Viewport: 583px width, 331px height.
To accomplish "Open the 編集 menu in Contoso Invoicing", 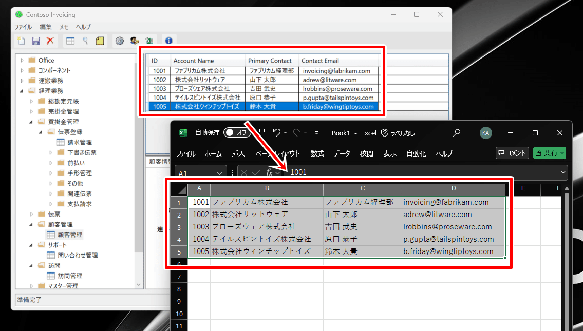I will pyautogui.click(x=45, y=27).
